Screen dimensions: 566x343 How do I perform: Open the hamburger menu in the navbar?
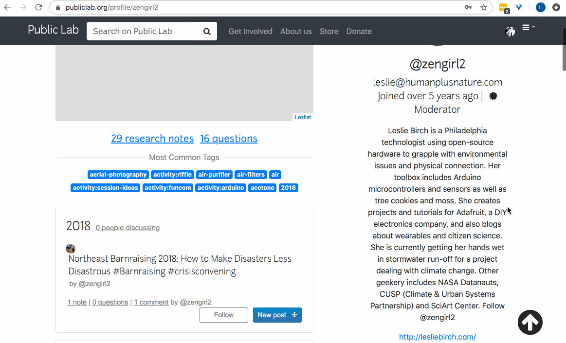526,28
